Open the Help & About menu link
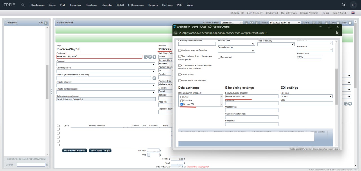 (x=340, y=13)
